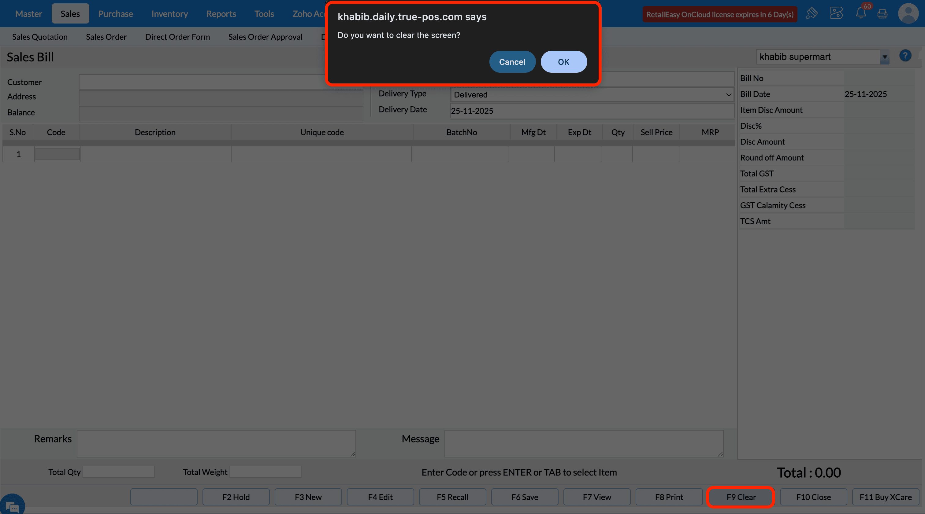The width and height of the screenshot is (925, 514).
Task: Go to Direct Order Form tab
Action: click(x=177, y=37)
